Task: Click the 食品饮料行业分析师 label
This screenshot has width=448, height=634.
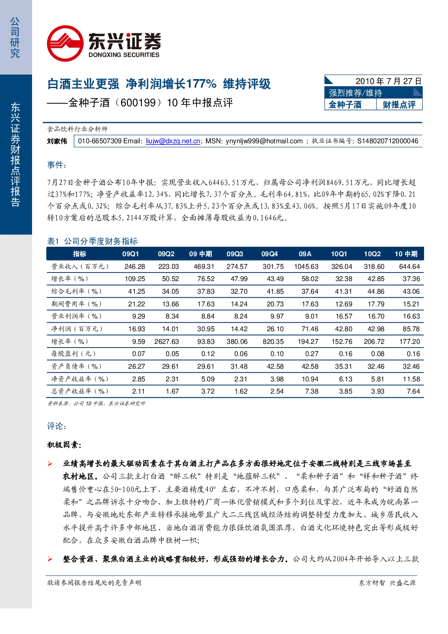Action: click(77, 129)
